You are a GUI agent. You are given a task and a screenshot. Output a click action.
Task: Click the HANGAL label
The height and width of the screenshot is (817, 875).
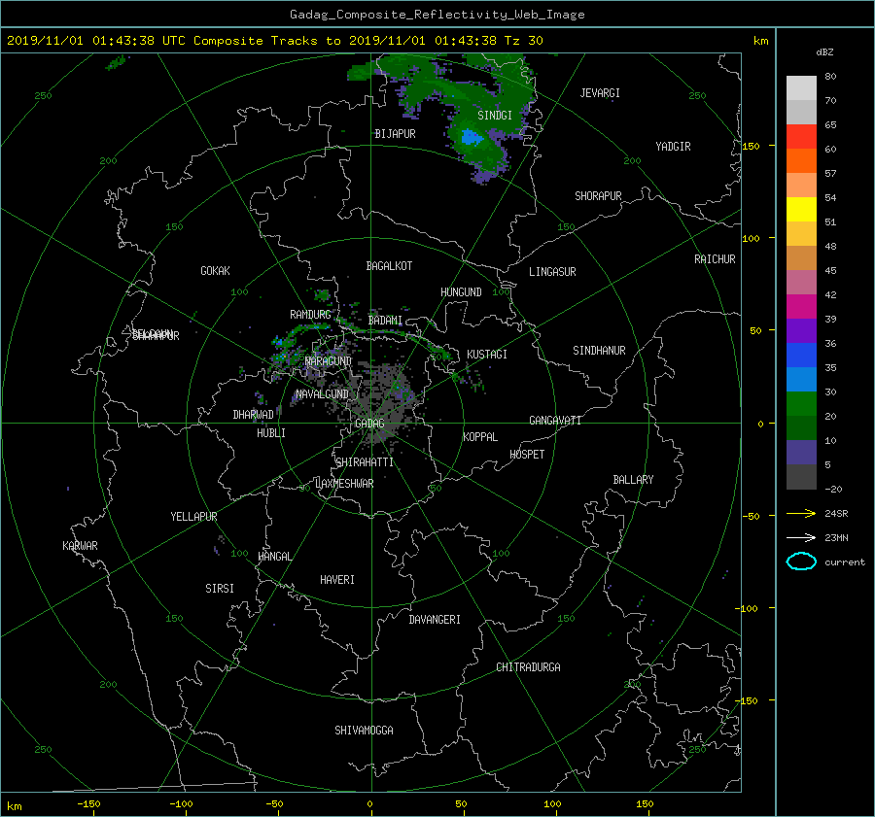(274, 557)
